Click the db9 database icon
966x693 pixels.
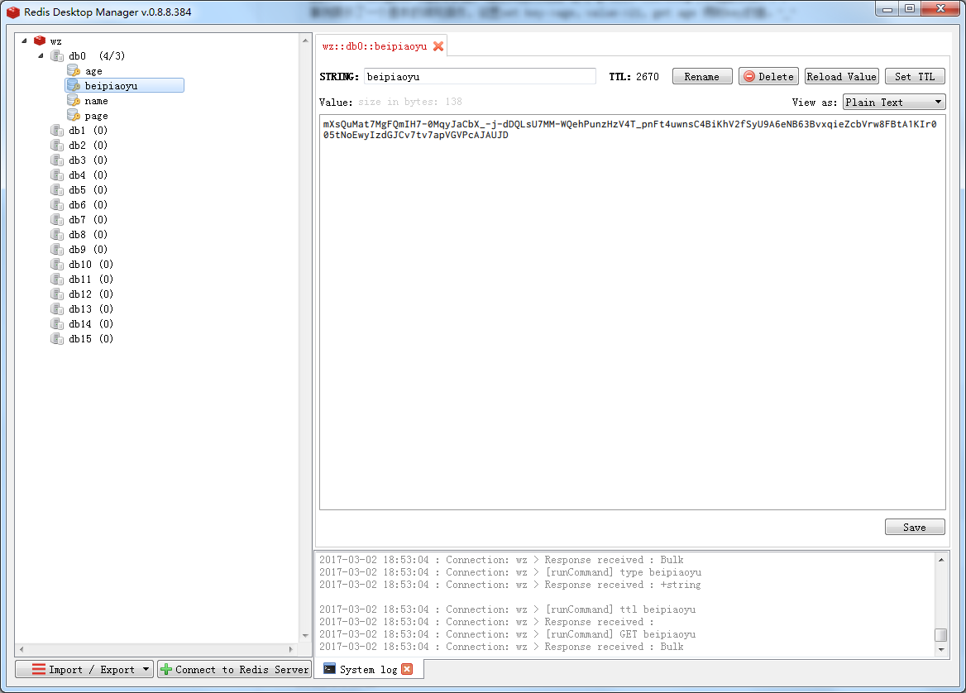tap(57, 250)
